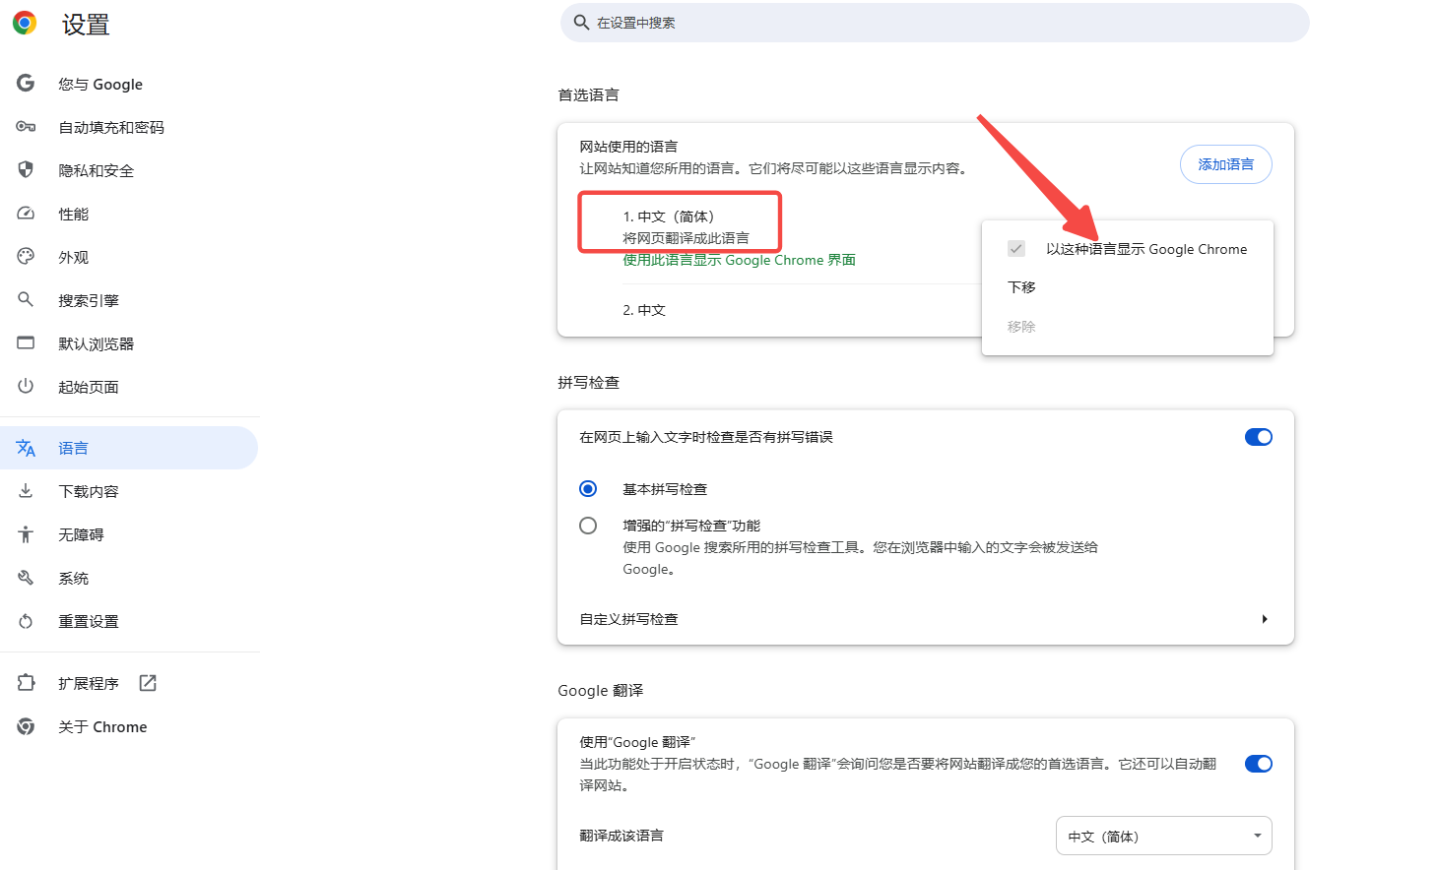Screen dimensions: 1438x870
Task: Click the Google G icon in sidebar
Action: point(26,84)
